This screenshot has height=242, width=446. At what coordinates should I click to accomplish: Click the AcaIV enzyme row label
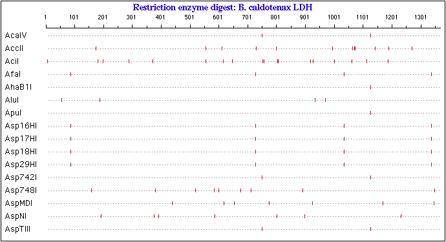(x=16, y=35)
